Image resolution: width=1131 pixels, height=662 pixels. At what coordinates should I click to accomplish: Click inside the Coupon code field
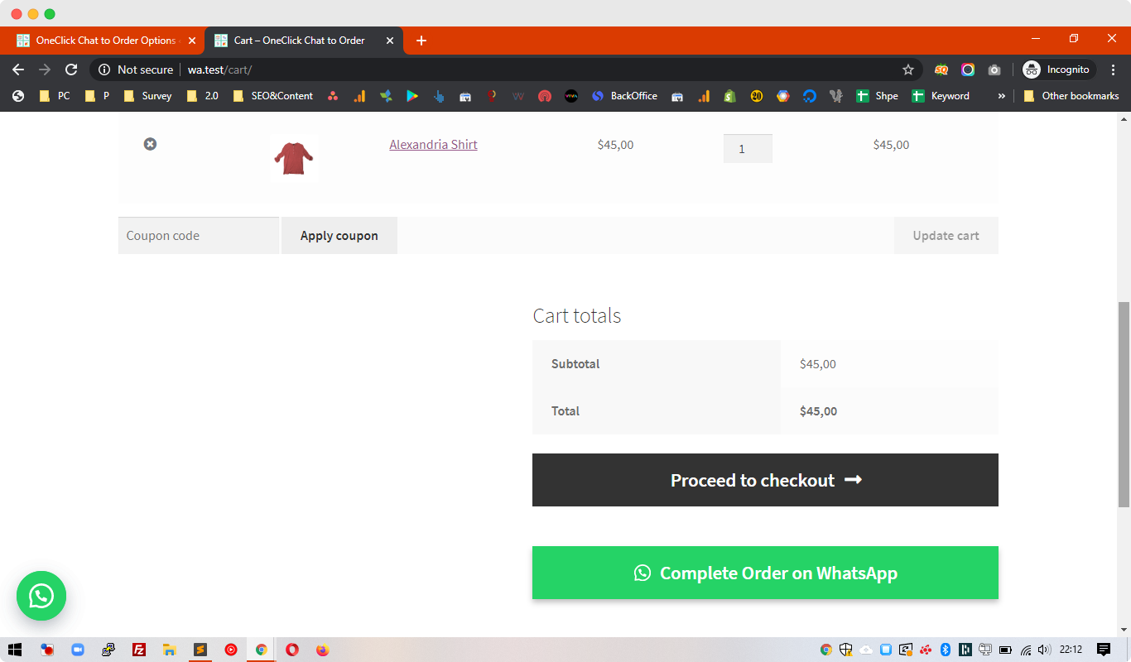(x=198, y=235)
